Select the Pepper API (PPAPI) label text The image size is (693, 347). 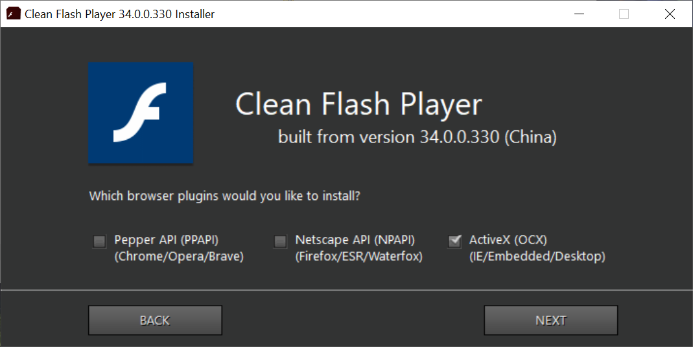166,240
